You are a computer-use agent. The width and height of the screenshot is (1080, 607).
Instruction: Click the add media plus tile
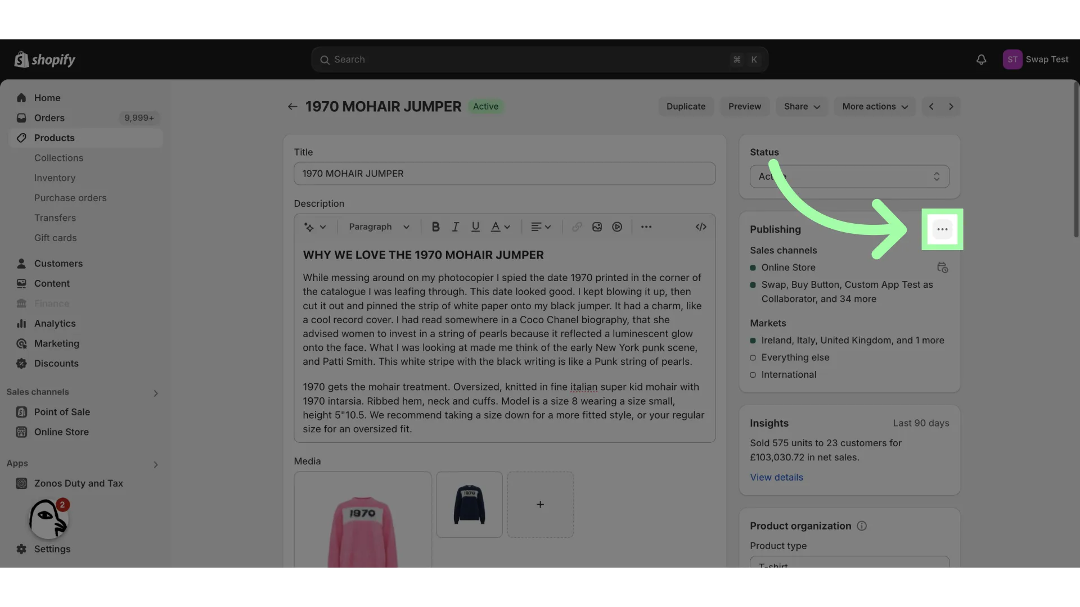coord(540,505)
